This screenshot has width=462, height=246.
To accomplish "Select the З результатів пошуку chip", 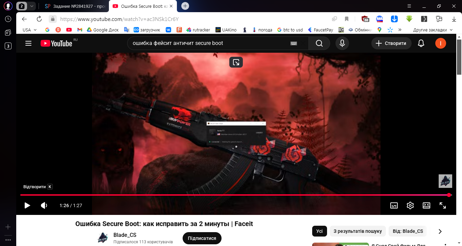I will 358,231.
